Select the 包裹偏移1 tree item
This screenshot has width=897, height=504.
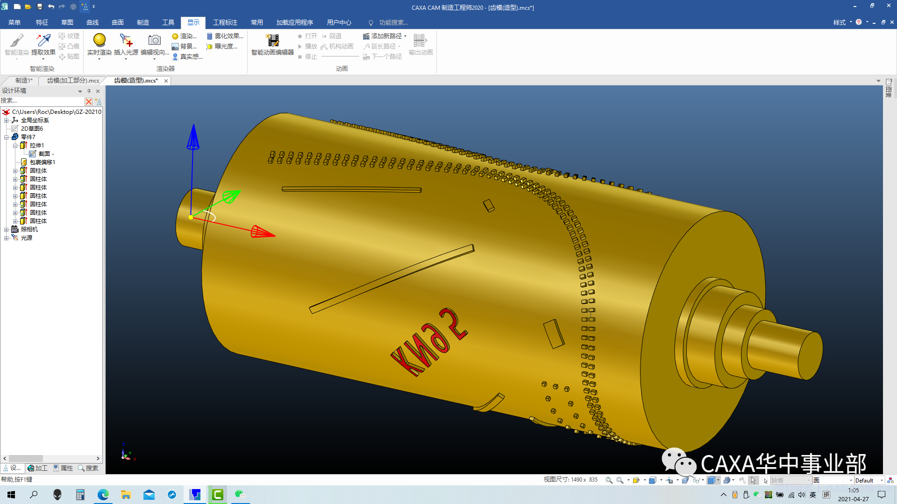[43, 162]
